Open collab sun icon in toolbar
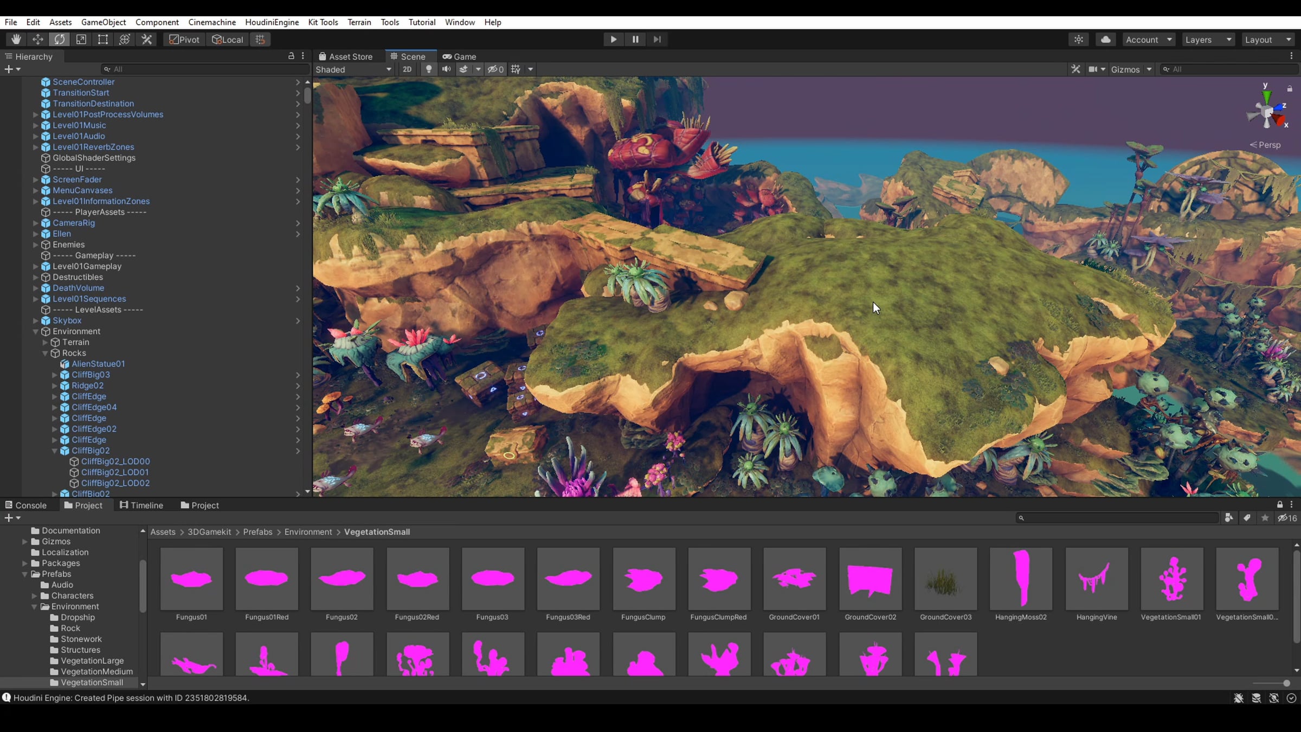 (x=1079, y=40)
